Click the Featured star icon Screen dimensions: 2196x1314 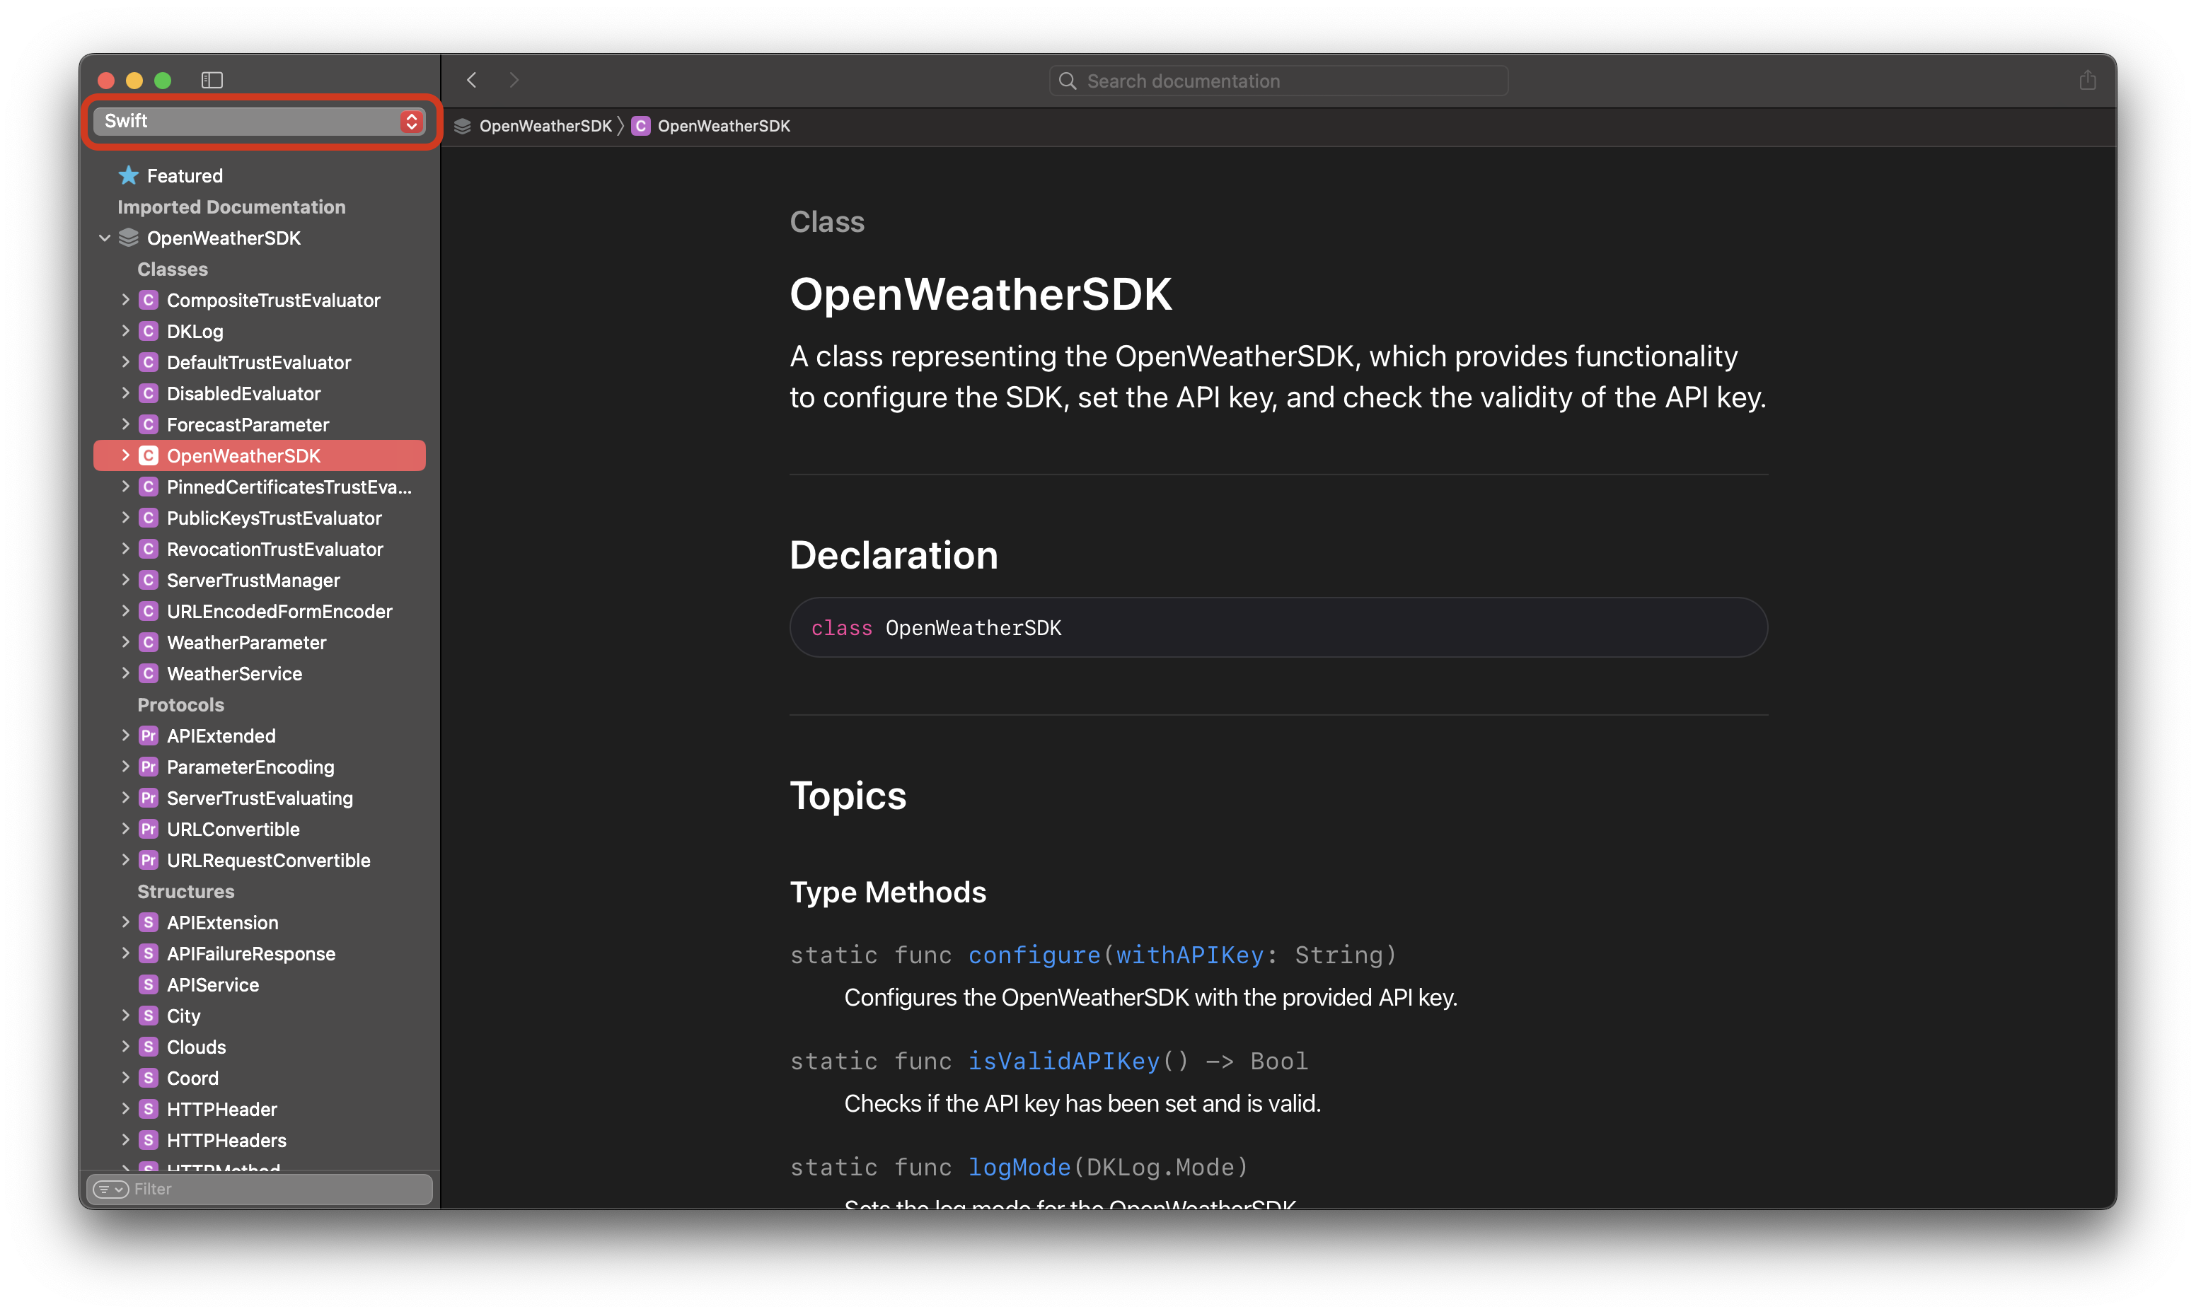pos(128,175)
